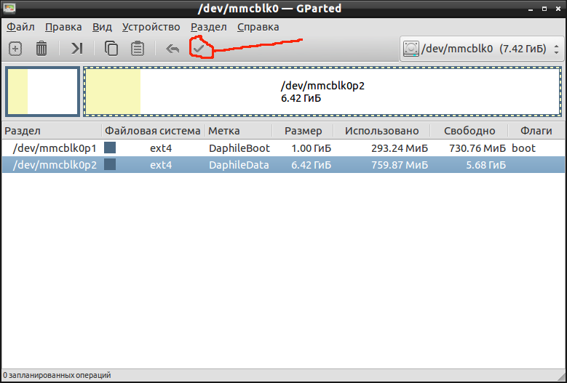
Task: Open the Устройство menu
Action: click(151, 27)
